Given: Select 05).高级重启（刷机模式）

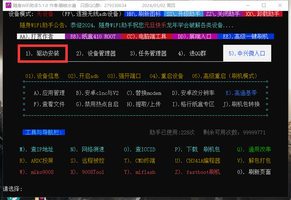Looking at the screenshot, I should tap(225, 76).
